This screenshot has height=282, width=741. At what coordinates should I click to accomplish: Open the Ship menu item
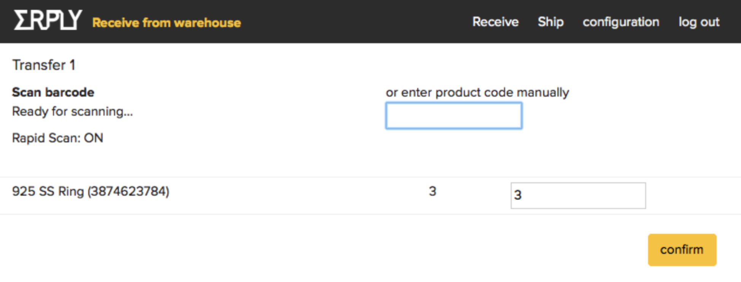(x=550, y=22)
